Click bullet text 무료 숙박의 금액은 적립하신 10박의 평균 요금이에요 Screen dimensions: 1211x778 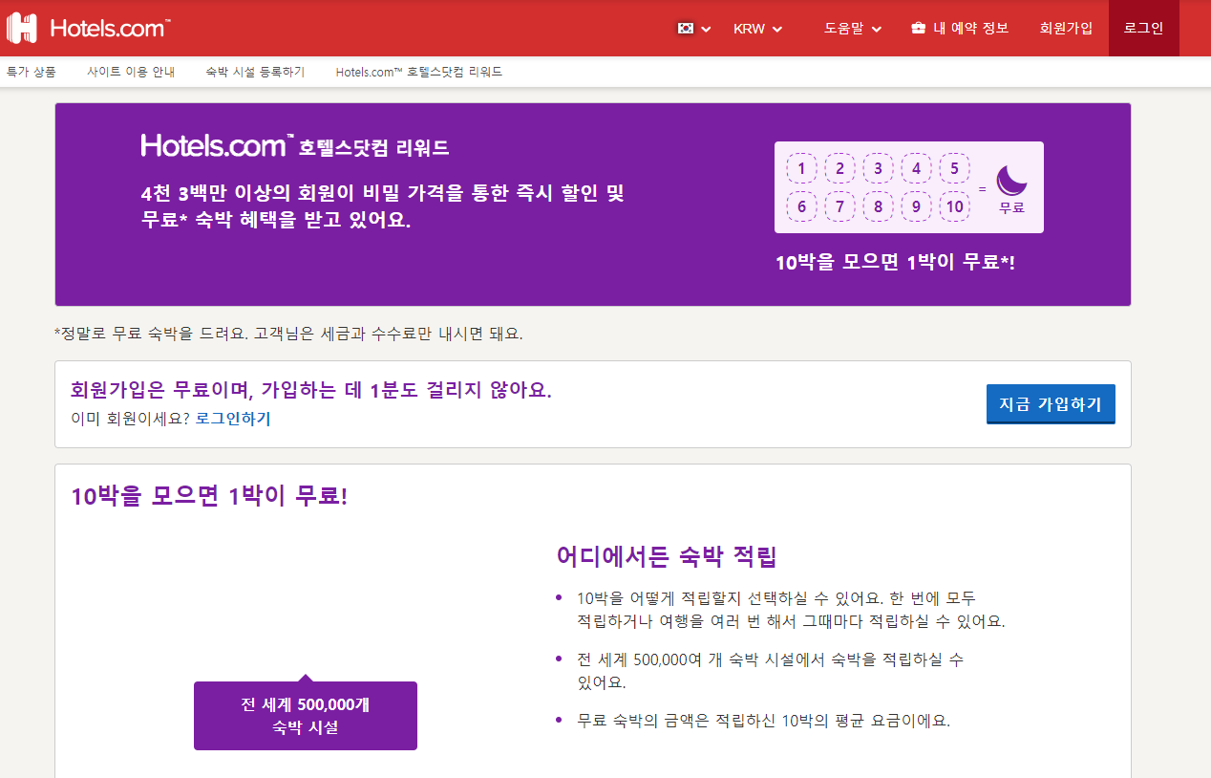(764, 721)
